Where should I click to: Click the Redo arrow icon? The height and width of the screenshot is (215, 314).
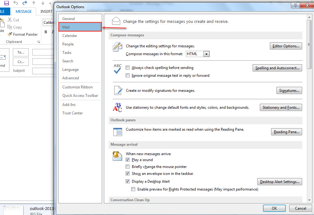coord(25,3)
